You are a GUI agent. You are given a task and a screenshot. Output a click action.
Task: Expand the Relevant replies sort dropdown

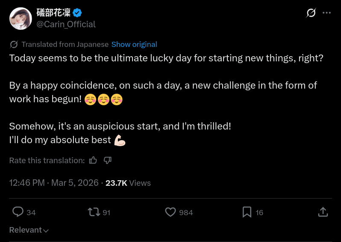29,230
